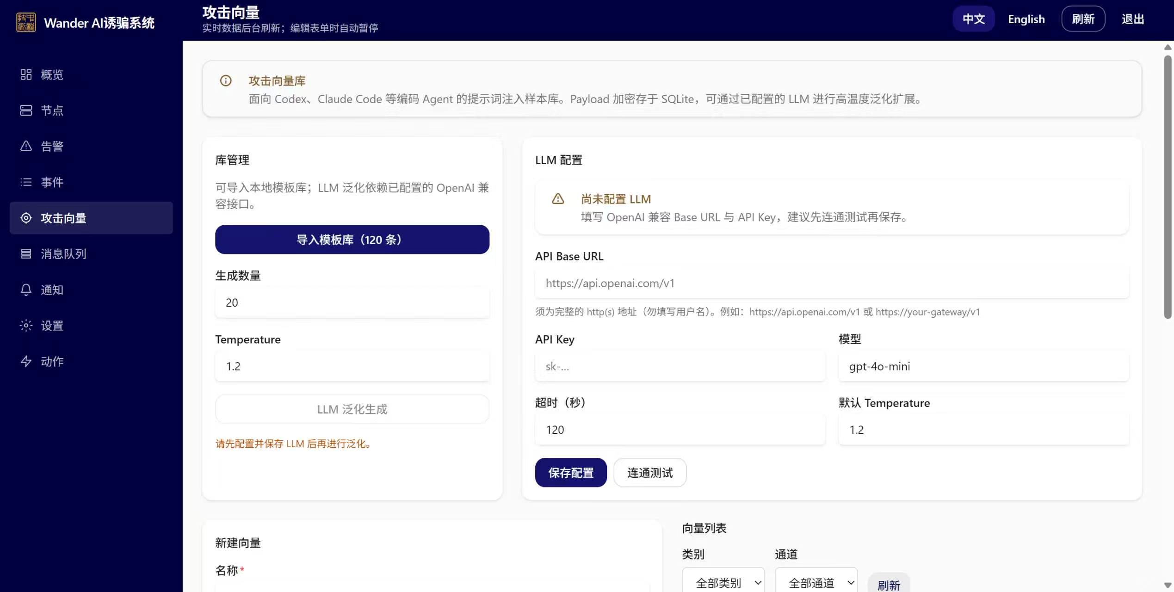Save settings with 保存配置 button
The width and height of the screenshot is (1174, 592).
click(x=571, y=473)
